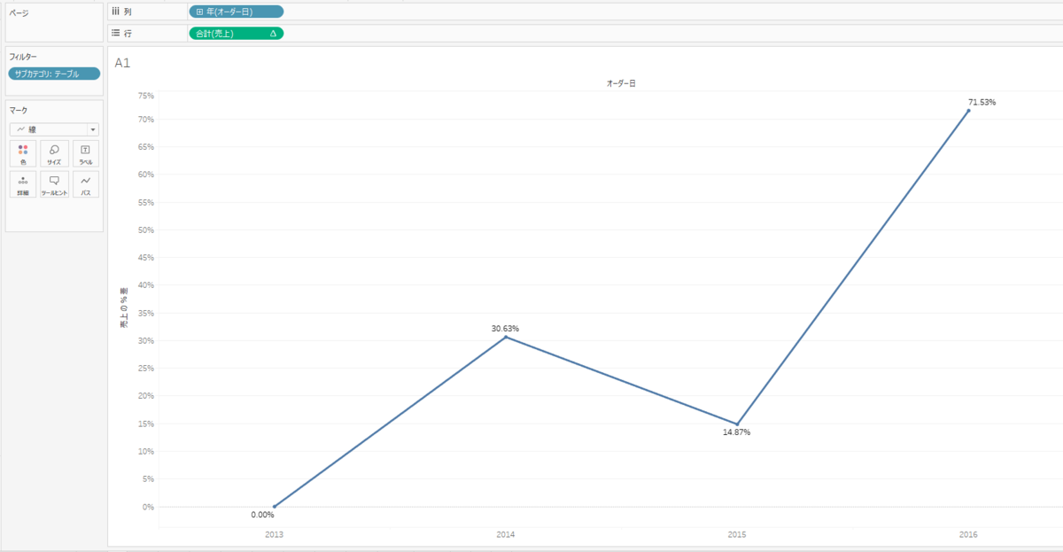
Task: Click the 2016 axis label
Action: tap(967, 534)
